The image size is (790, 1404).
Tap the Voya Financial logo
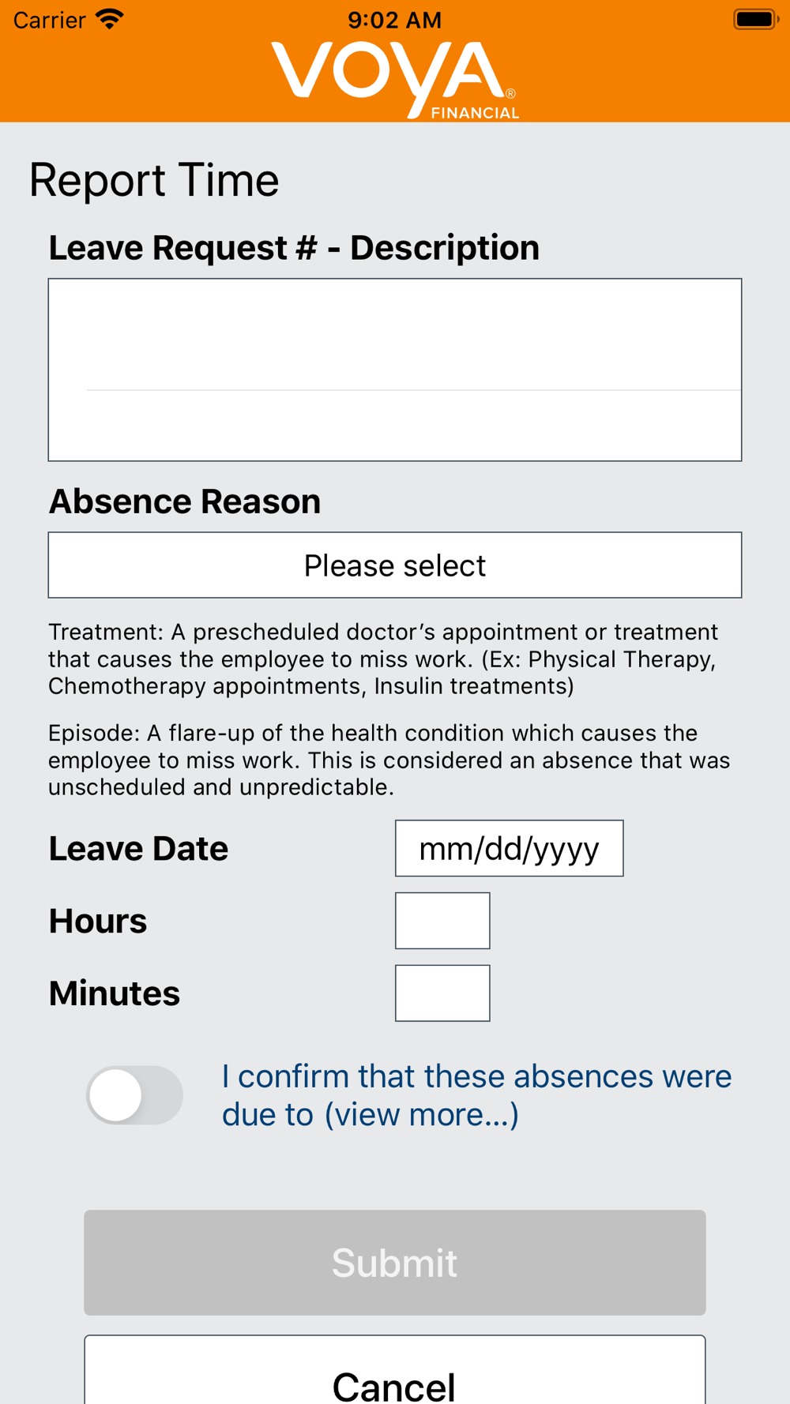[395, 80]
